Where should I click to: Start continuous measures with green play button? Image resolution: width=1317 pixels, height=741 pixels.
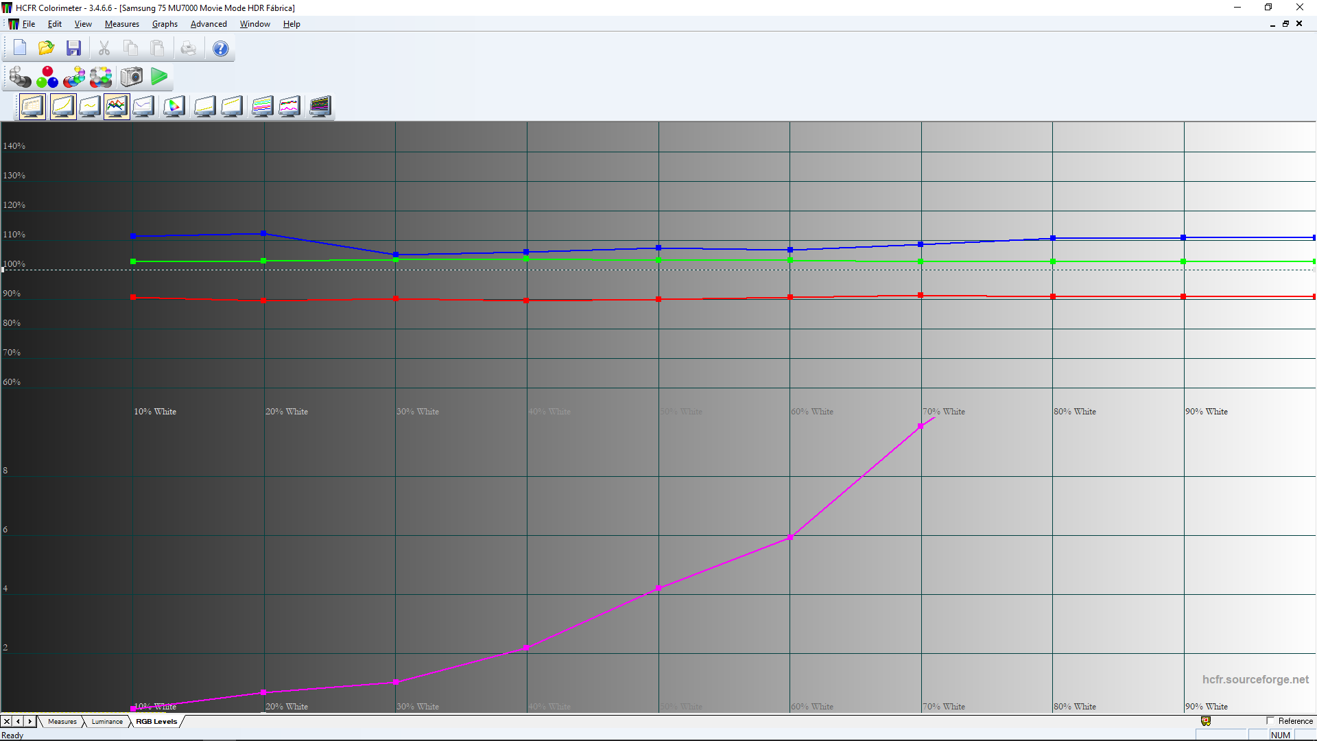click(x=159, y=77)
